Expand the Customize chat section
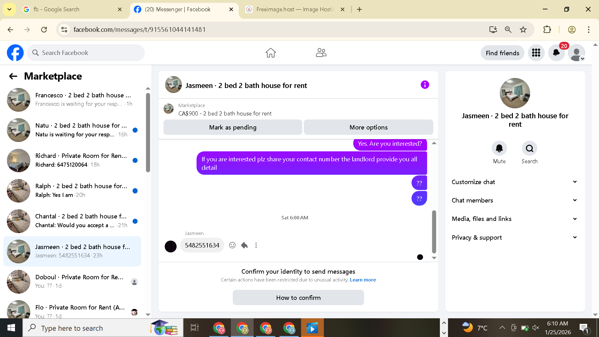 [515, 182]
